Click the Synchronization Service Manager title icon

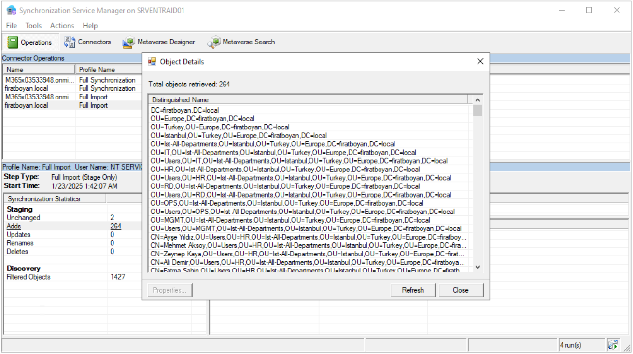coord(11,10)
